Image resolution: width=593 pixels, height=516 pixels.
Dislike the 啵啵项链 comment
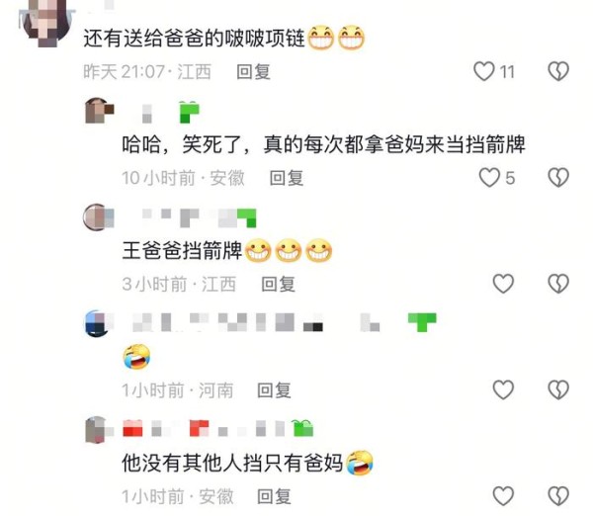(558, 71)
